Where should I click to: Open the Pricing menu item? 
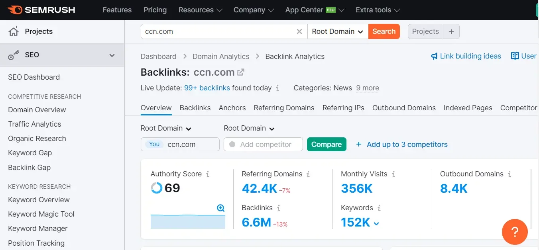pyautogui.click(x=155, y=10)
